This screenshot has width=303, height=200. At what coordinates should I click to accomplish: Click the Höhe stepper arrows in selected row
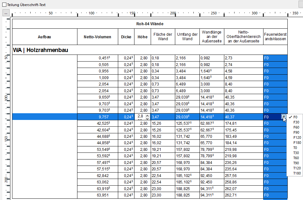pyautogui.click(x=147, y=117)
